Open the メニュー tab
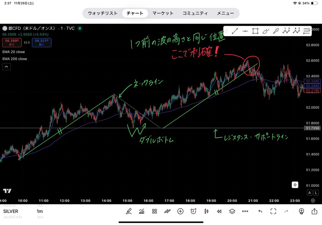The width and height of the screenshot is (322, 225). tap(225, 13)
